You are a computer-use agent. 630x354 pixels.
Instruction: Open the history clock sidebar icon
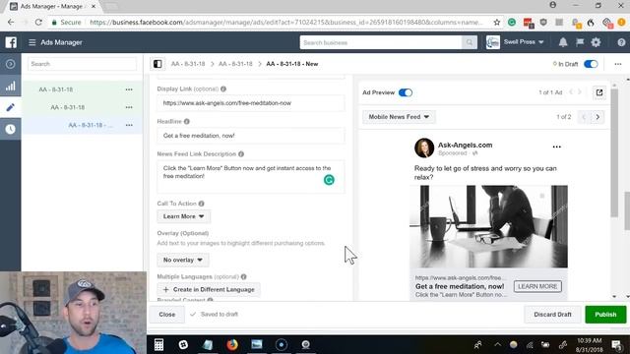[11, 129]
